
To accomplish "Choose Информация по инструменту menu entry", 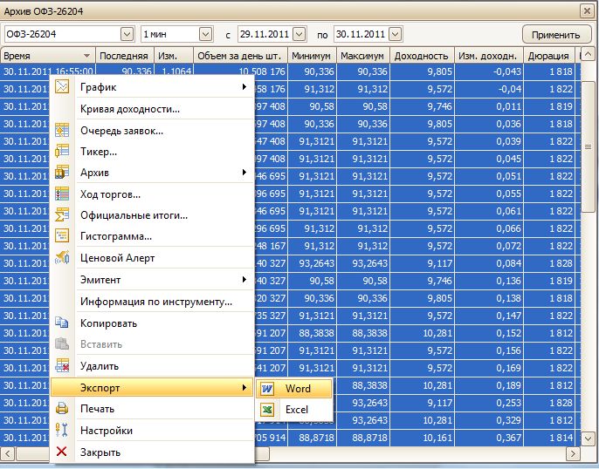I will (x=155, y=302).
